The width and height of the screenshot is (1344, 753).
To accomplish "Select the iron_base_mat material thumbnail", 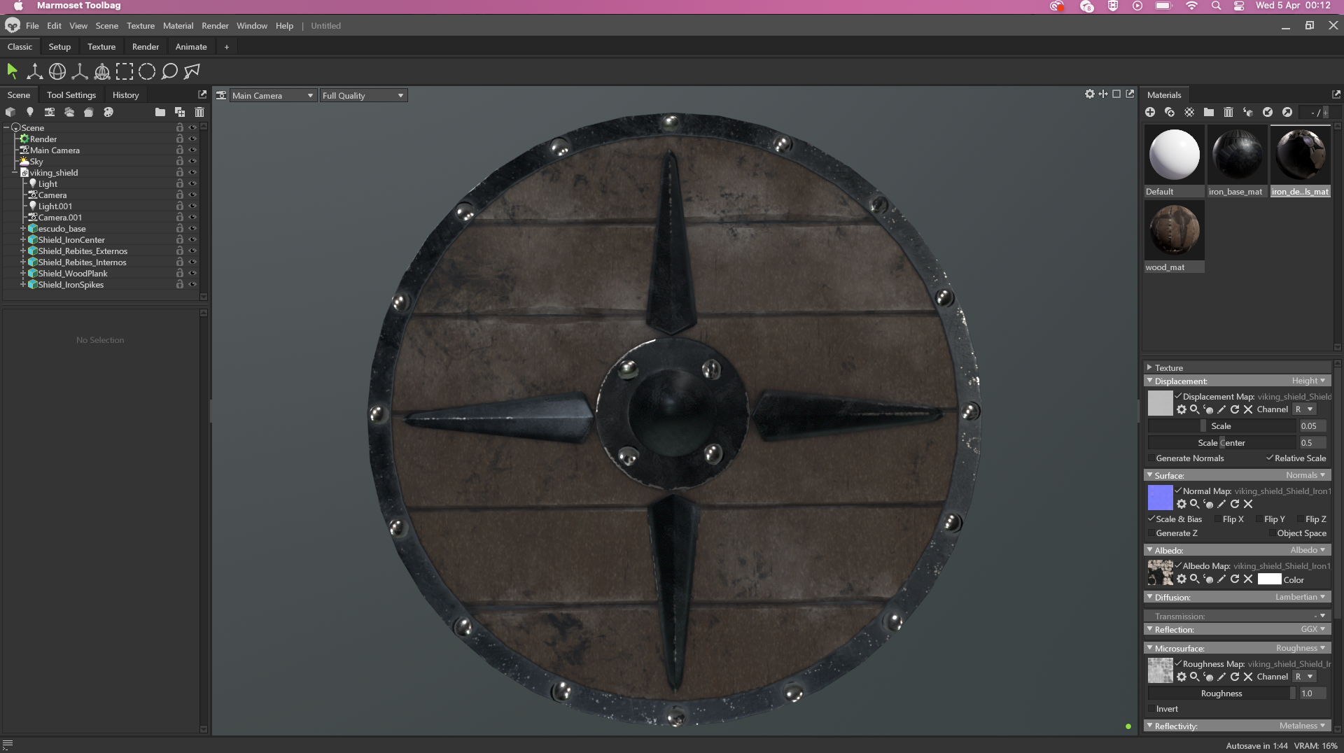I will 1237,161.
